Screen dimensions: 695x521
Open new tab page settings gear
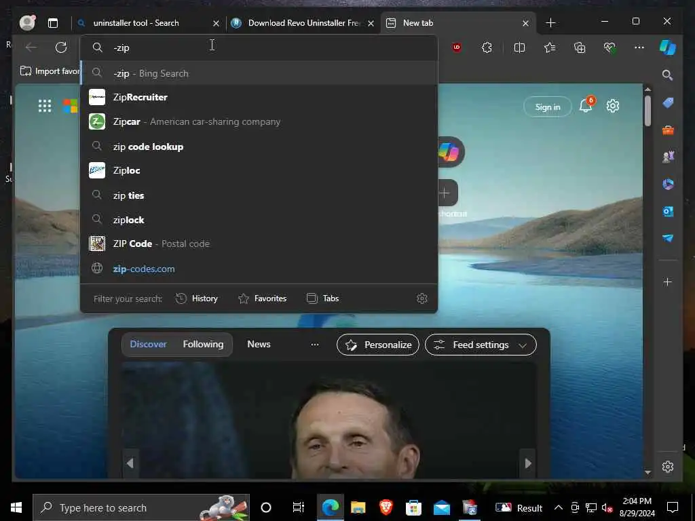click(613, 106)
